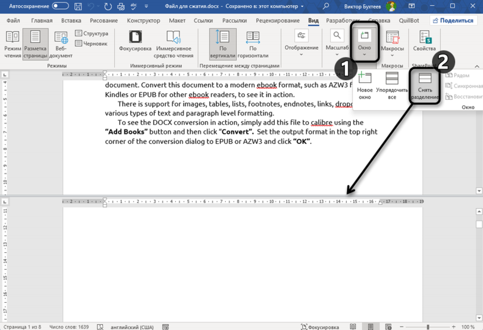483x330 pixels.
Task: Switch to Веб-документ view
Action: 61,43
